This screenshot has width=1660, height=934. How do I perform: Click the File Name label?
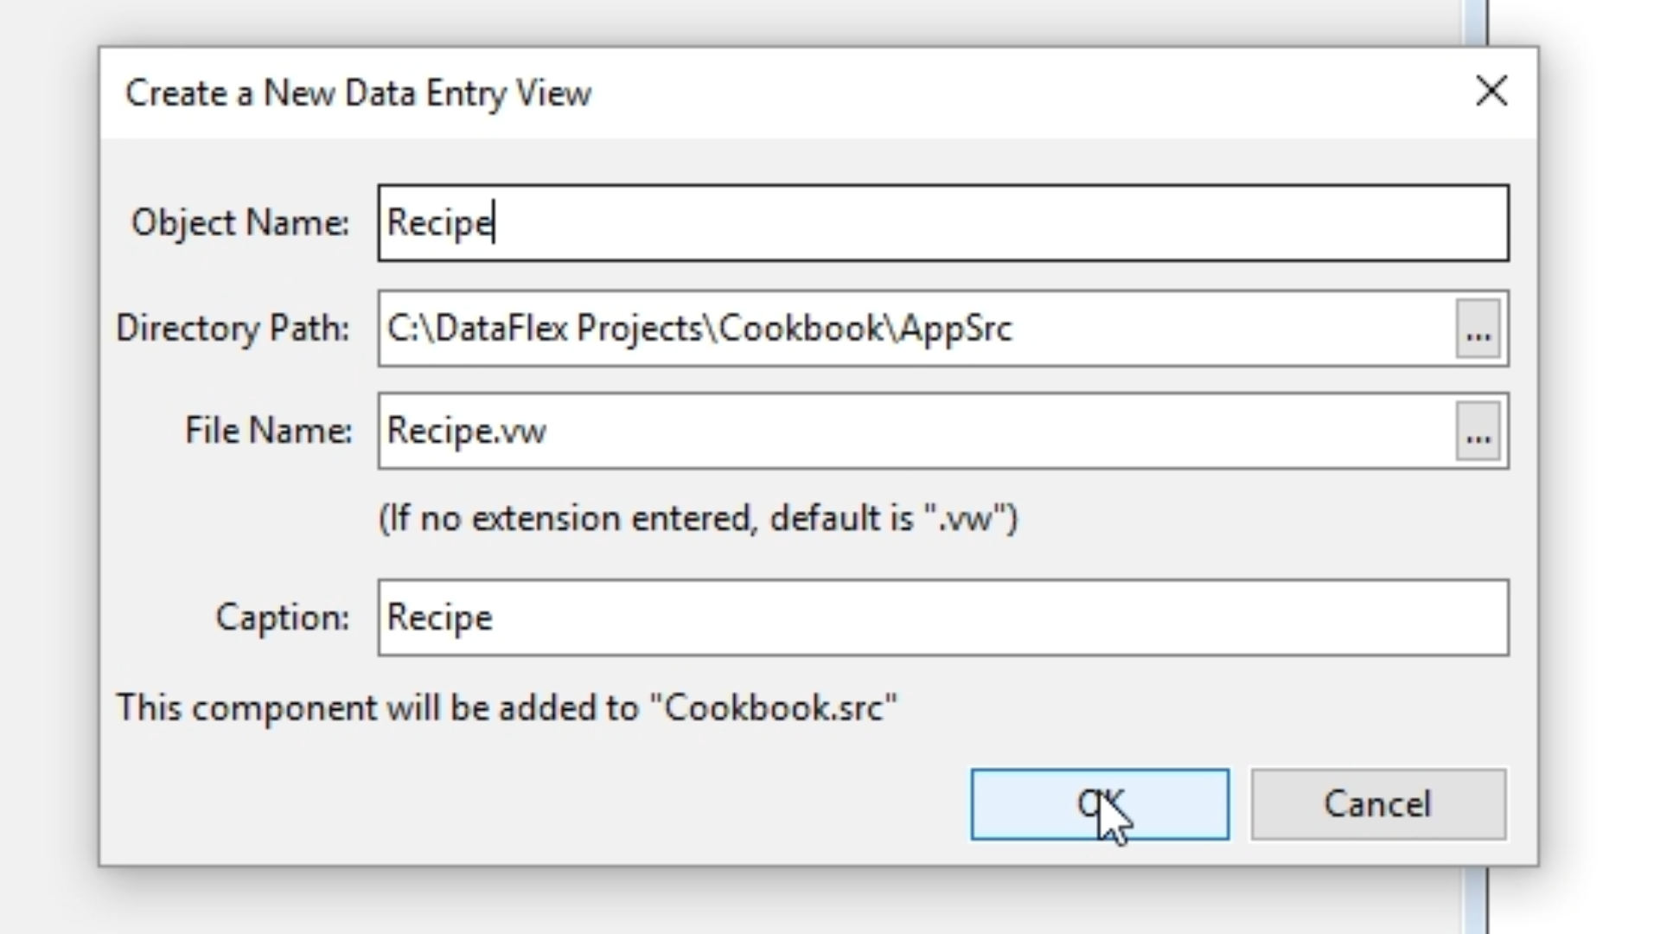pyautogui.click(x=268, y=431)
